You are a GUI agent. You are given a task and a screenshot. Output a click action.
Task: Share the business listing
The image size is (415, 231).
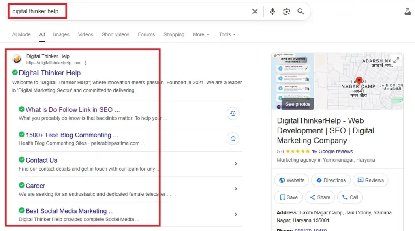click(x=320, y=197)
